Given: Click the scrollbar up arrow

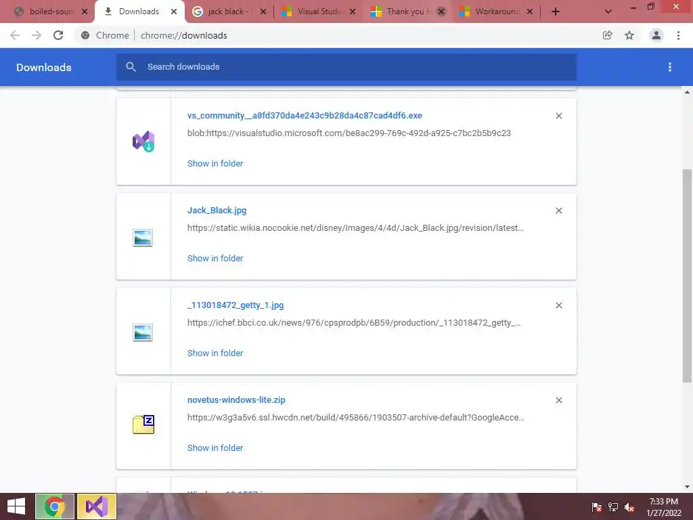Looking at the screenshot, I should [x=687, y=92].
